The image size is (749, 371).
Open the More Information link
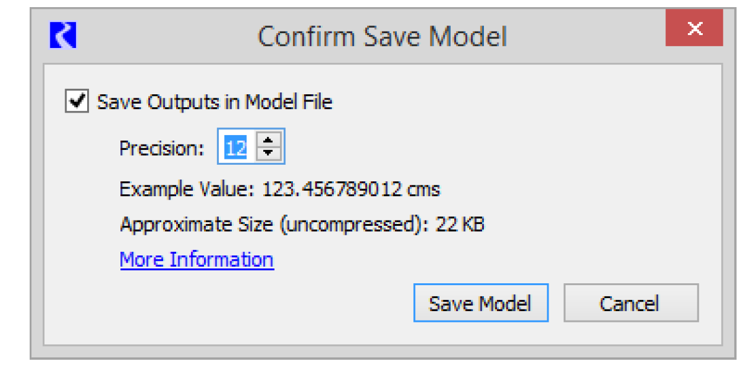(196, 260)
